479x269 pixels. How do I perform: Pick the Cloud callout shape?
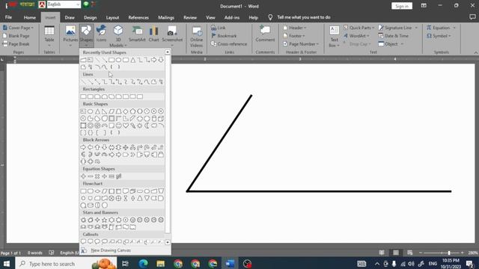[x=105, y=241]
